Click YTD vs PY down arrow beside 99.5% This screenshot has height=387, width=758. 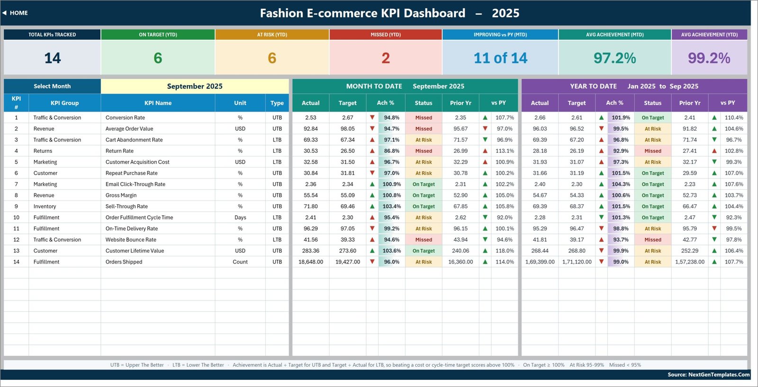714,229
